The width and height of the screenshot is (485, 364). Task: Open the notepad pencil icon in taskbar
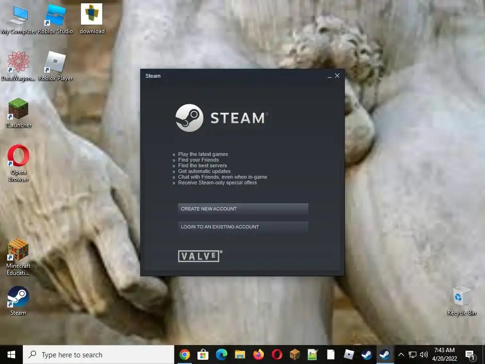coord(313,355)
